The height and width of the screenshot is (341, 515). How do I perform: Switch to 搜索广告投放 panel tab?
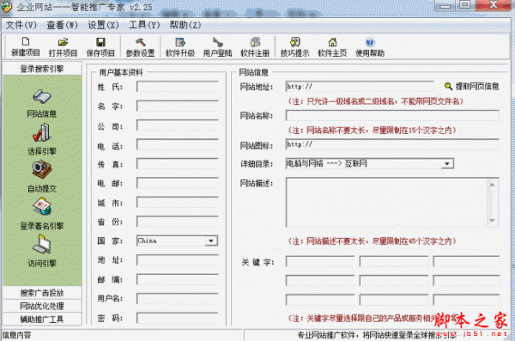tap(42, 293)
